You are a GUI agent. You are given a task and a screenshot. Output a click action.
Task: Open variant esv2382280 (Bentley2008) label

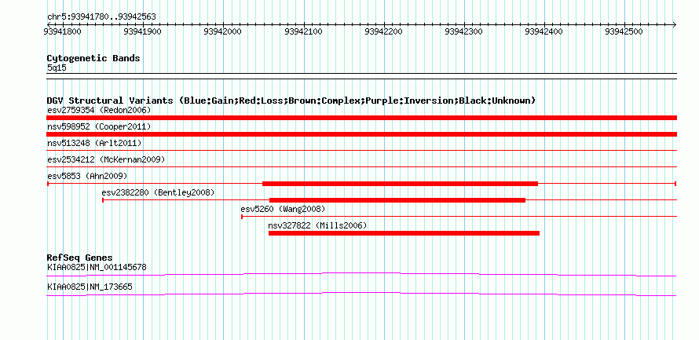[x=158, y=192]
